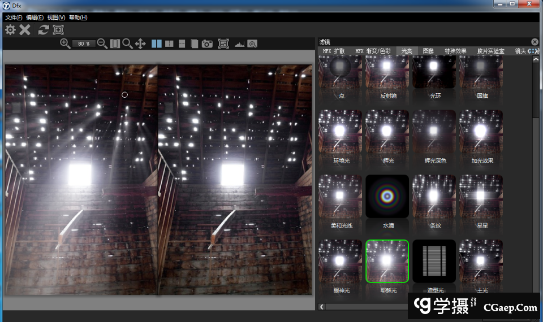
Task: Click the zoom out magnifier icon
Action: point(102,43)
